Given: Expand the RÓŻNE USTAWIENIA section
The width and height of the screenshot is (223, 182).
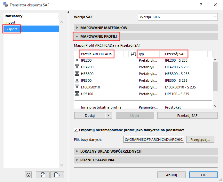Looking at the screenshot, I should [x=146, y=160].
